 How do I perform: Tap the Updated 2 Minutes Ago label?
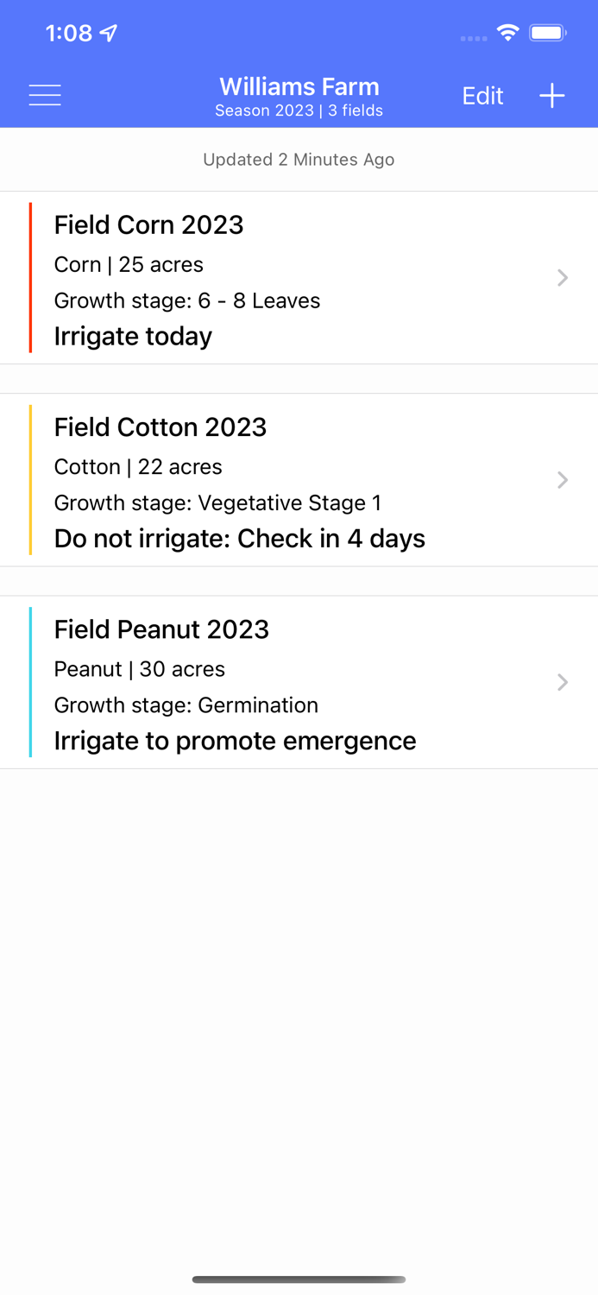coord(299,159)
